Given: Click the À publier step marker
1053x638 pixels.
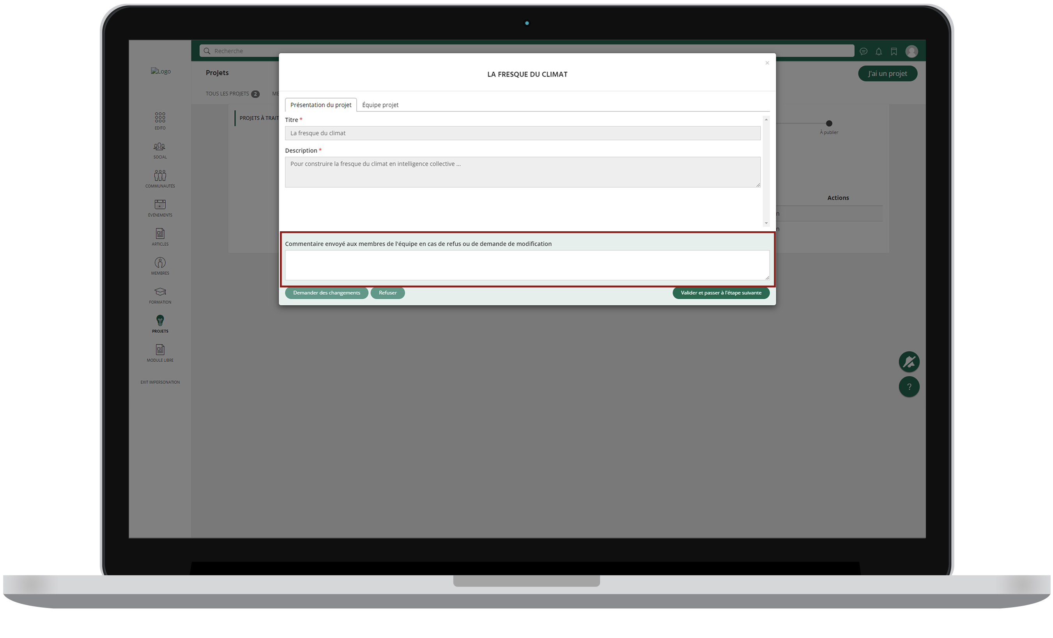Looking at the screenshot, I should 829,124.
